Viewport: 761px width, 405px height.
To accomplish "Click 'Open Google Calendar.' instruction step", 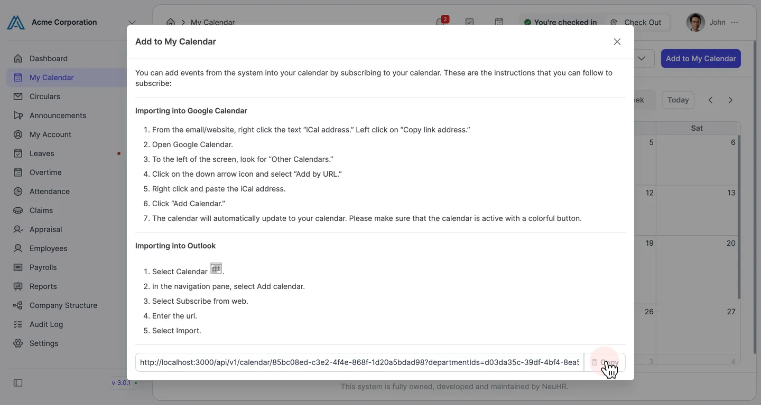I will tap(192, 144).
